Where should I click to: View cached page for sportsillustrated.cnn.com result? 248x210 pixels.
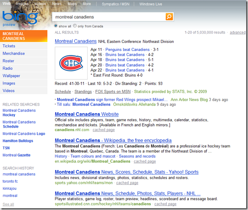pos(165,204)
